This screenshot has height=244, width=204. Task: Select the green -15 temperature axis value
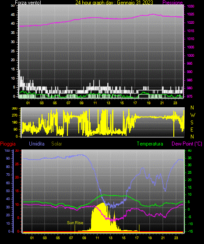tap(190, 231)
